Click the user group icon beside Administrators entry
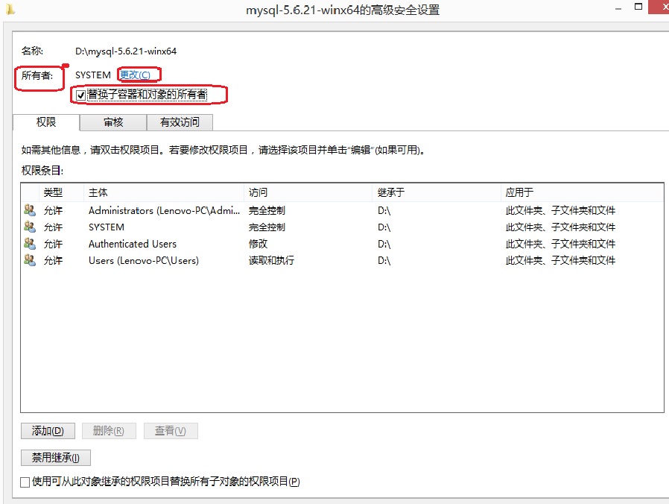This screenshot has width=669, height=504. tap(30, 210)
